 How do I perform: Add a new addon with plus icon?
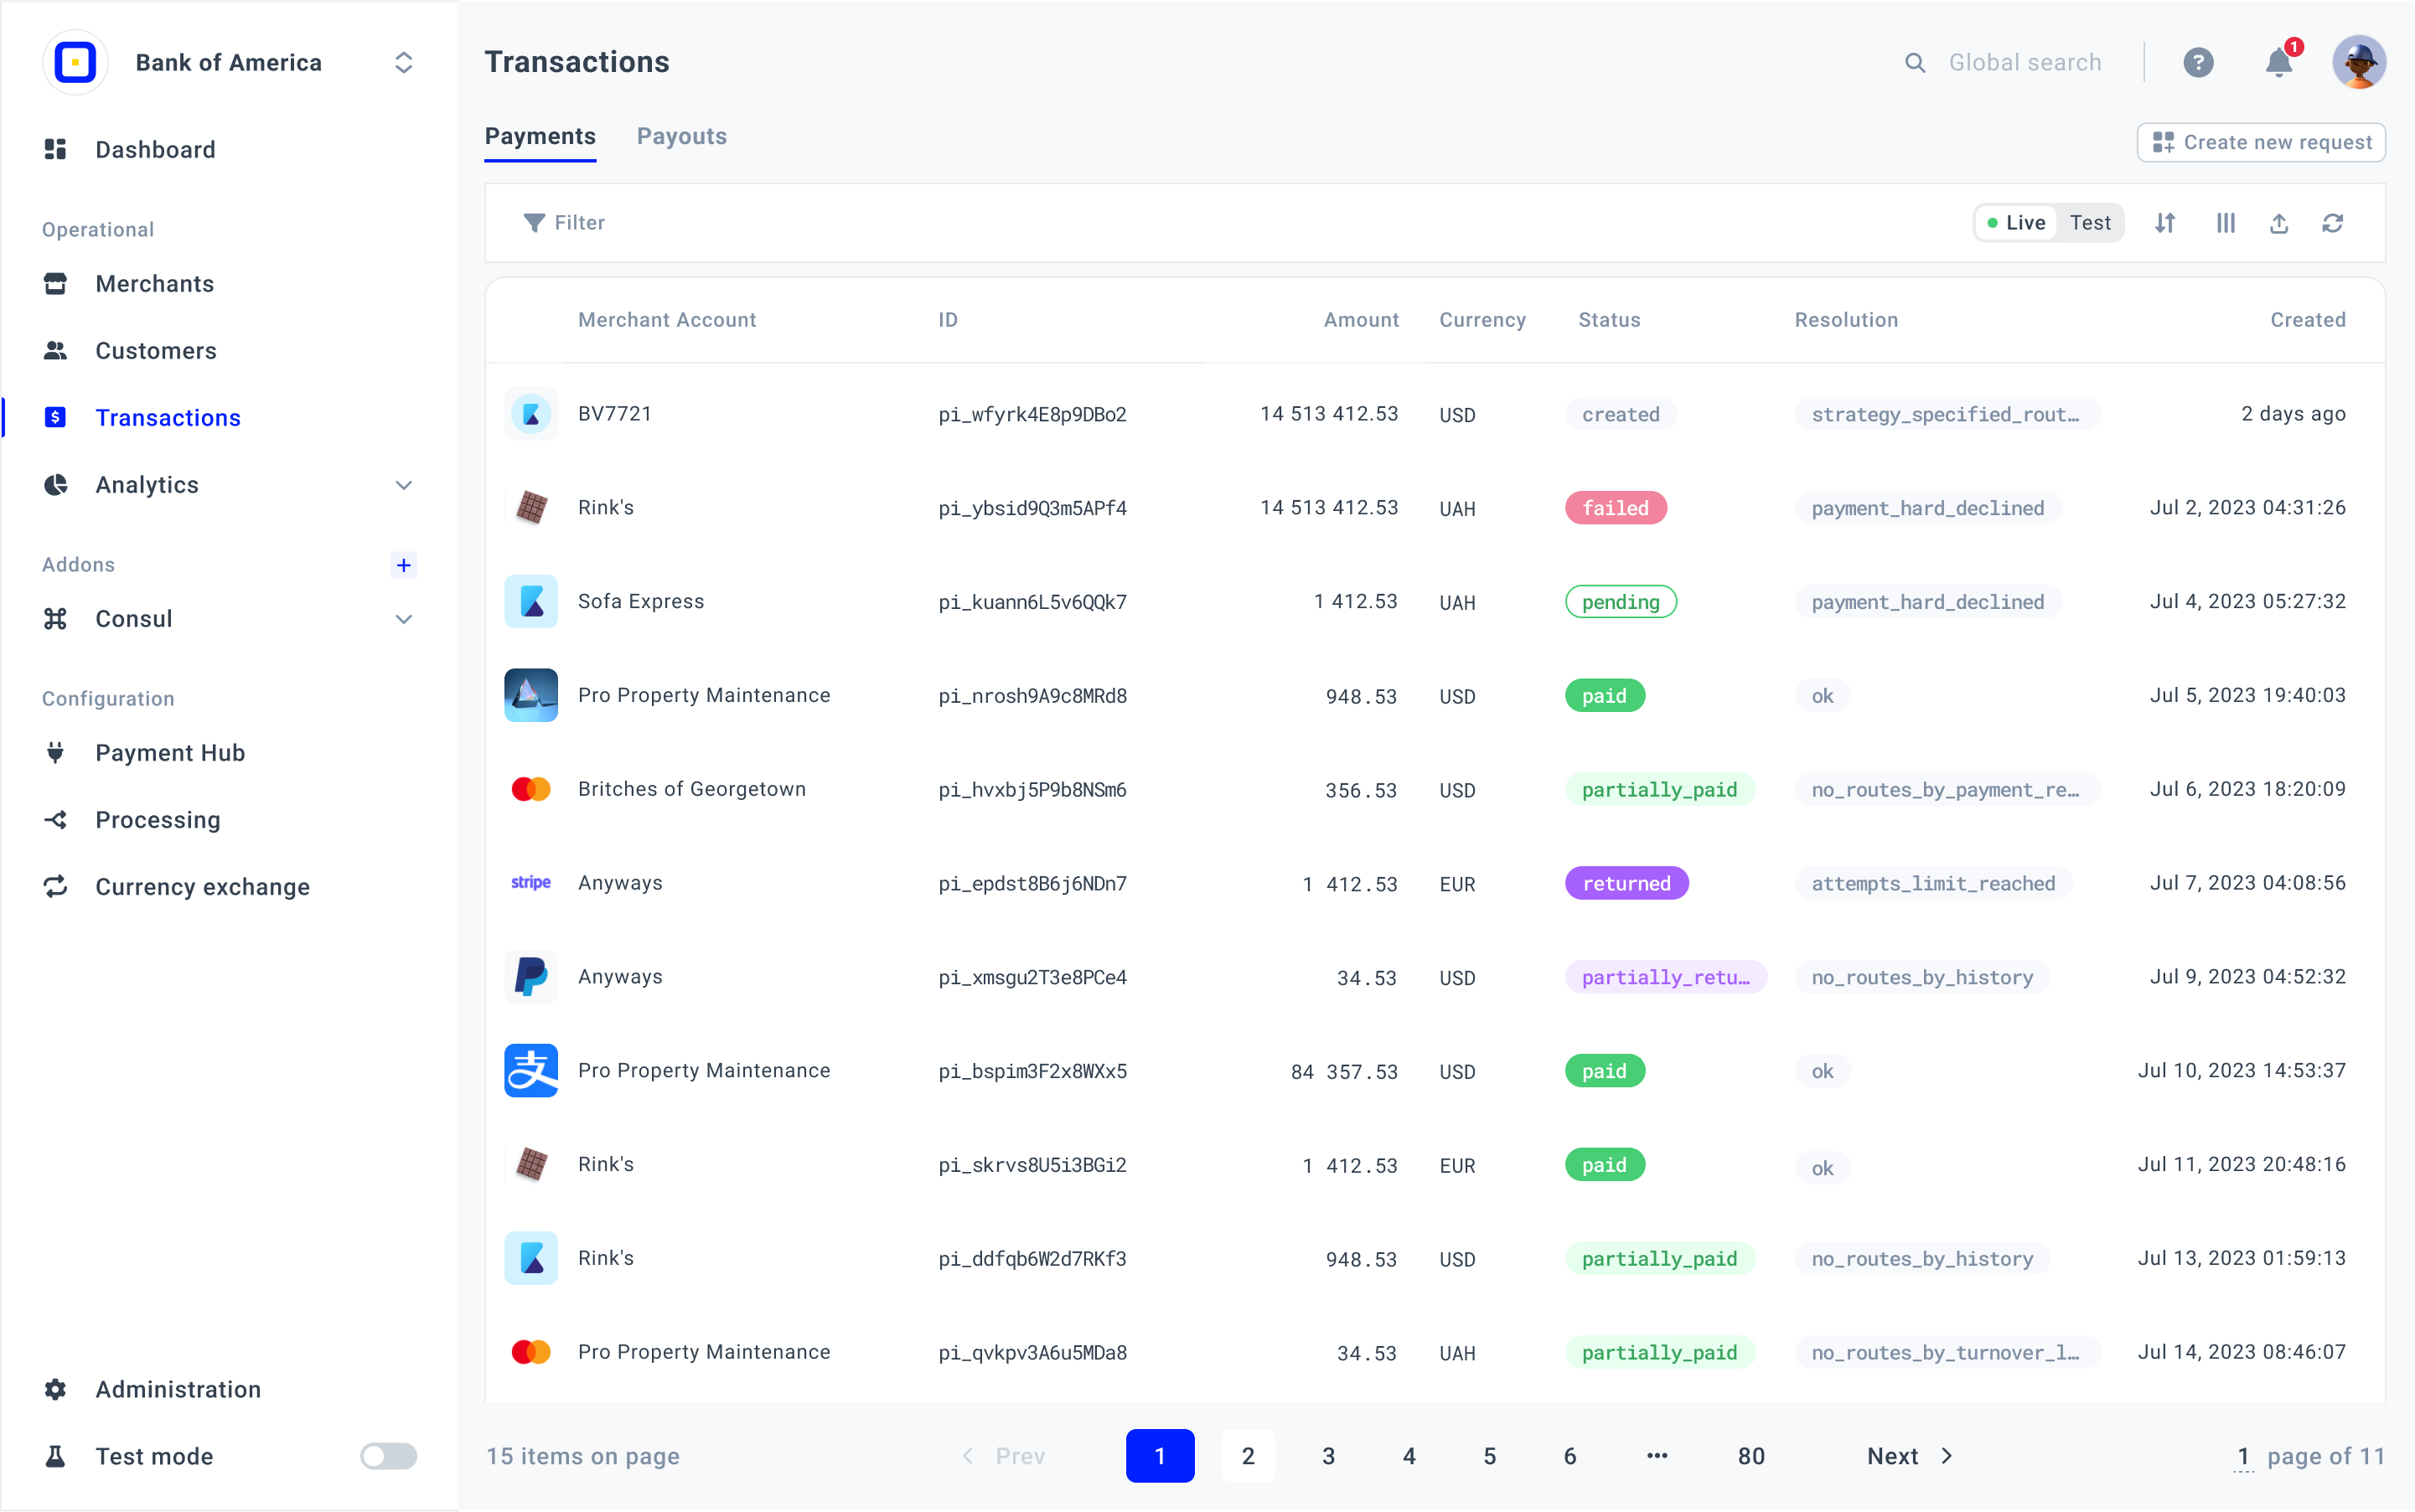[403, 565]
